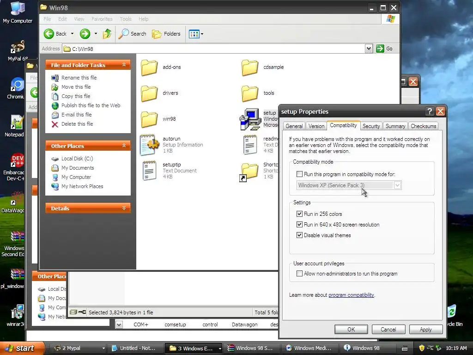The width and height of the screenshot is (473, 355).
Task: Open the program compatibility link
Action: [x=351, y=295]
